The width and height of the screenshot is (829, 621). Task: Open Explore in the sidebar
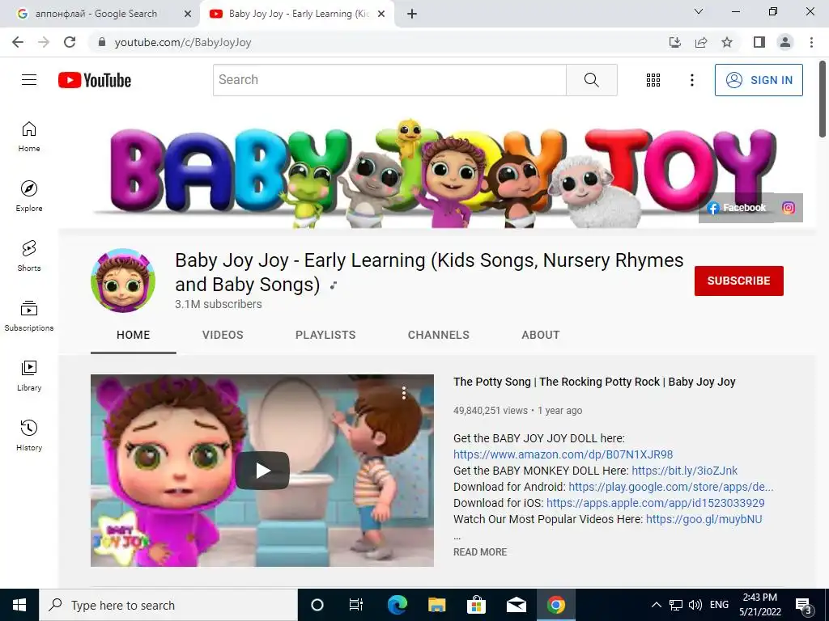(x=29, y=196)
